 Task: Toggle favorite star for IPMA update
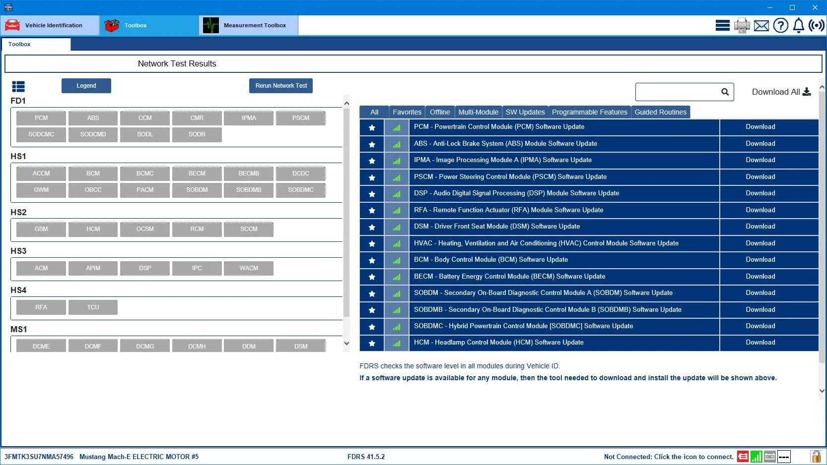click(372, 161)
